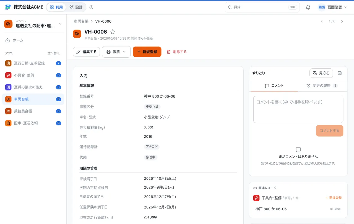Image resolution: width=354 pixels, height=224 pixels.
Task: Click the アナログ tachograph tag
Action: 152,147
